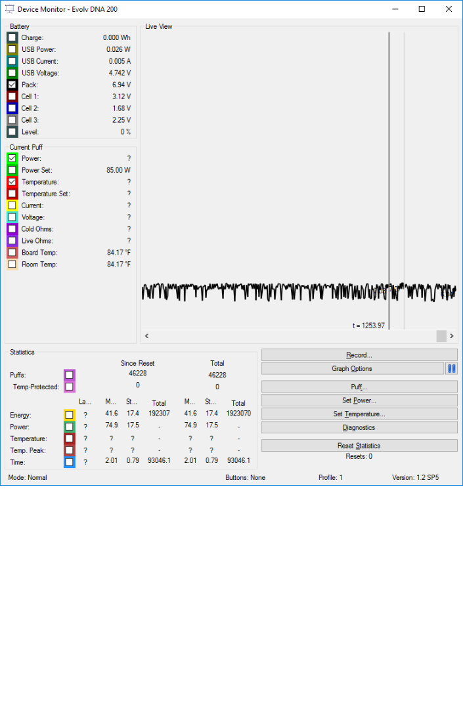
Task: Check the Energy statistics checkbox
Action: click(69, 415)
